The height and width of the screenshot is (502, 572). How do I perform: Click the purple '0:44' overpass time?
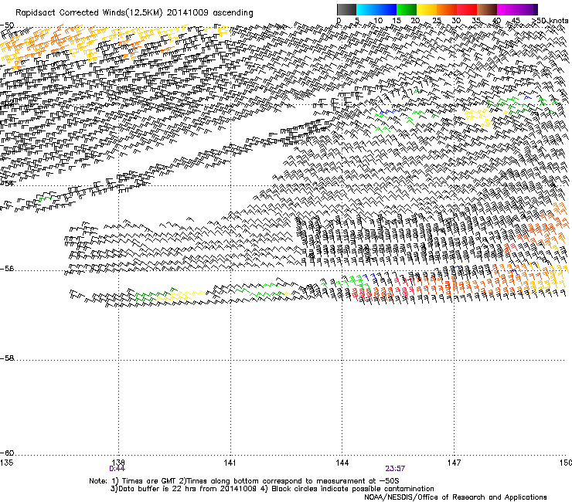pos(117,469)
